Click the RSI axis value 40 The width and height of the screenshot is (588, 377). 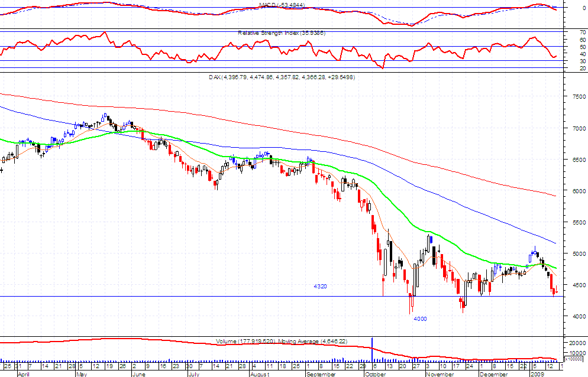tap(583, 54)
